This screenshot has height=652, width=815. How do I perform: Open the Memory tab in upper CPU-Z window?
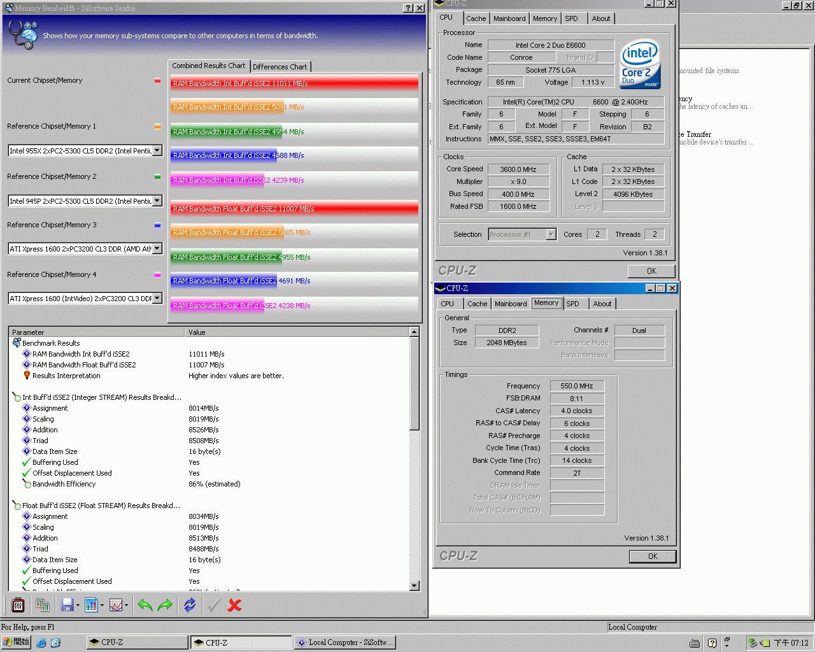click(x=545, y=18)
